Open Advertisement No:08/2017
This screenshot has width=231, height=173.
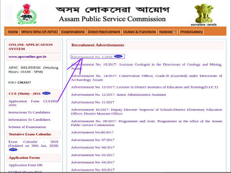point(92,132)
